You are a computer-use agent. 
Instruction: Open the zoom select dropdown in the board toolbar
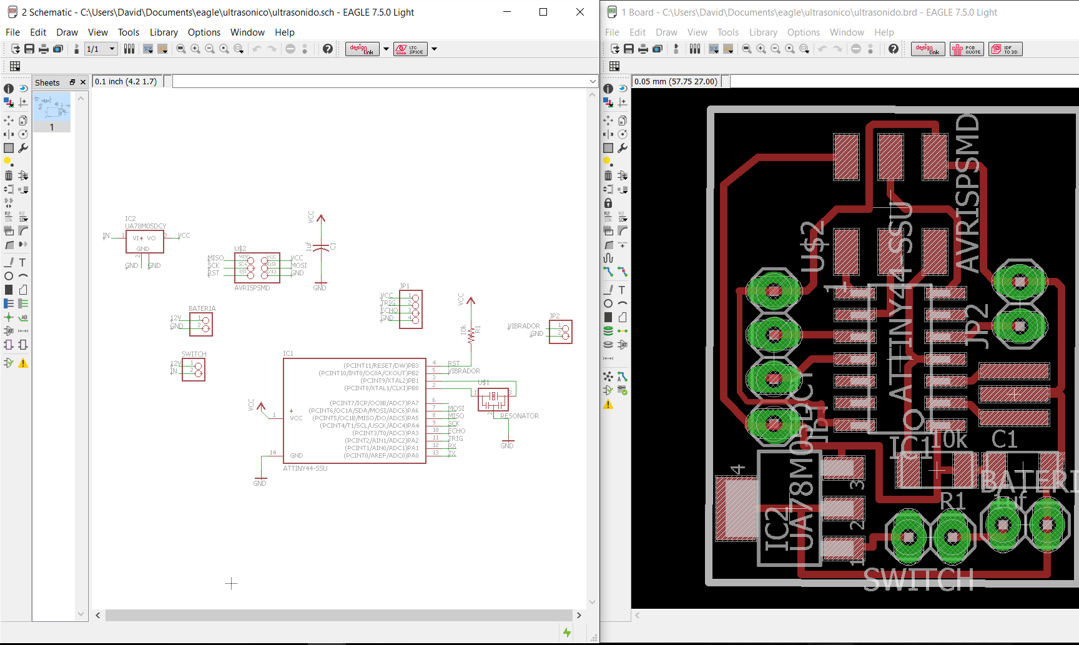pyautogui.click(x=804, y=49)
